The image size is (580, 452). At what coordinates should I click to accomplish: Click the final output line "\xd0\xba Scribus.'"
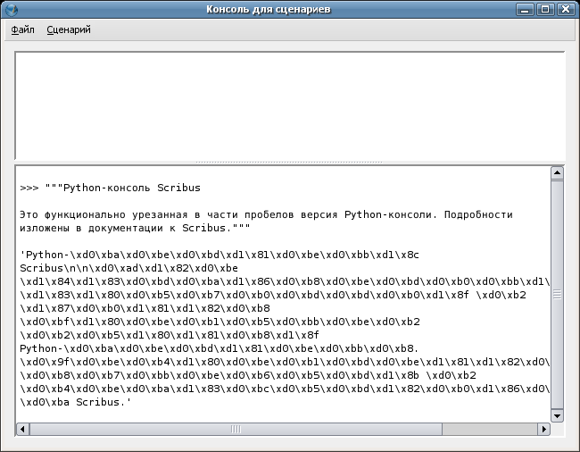coord(76,402)
